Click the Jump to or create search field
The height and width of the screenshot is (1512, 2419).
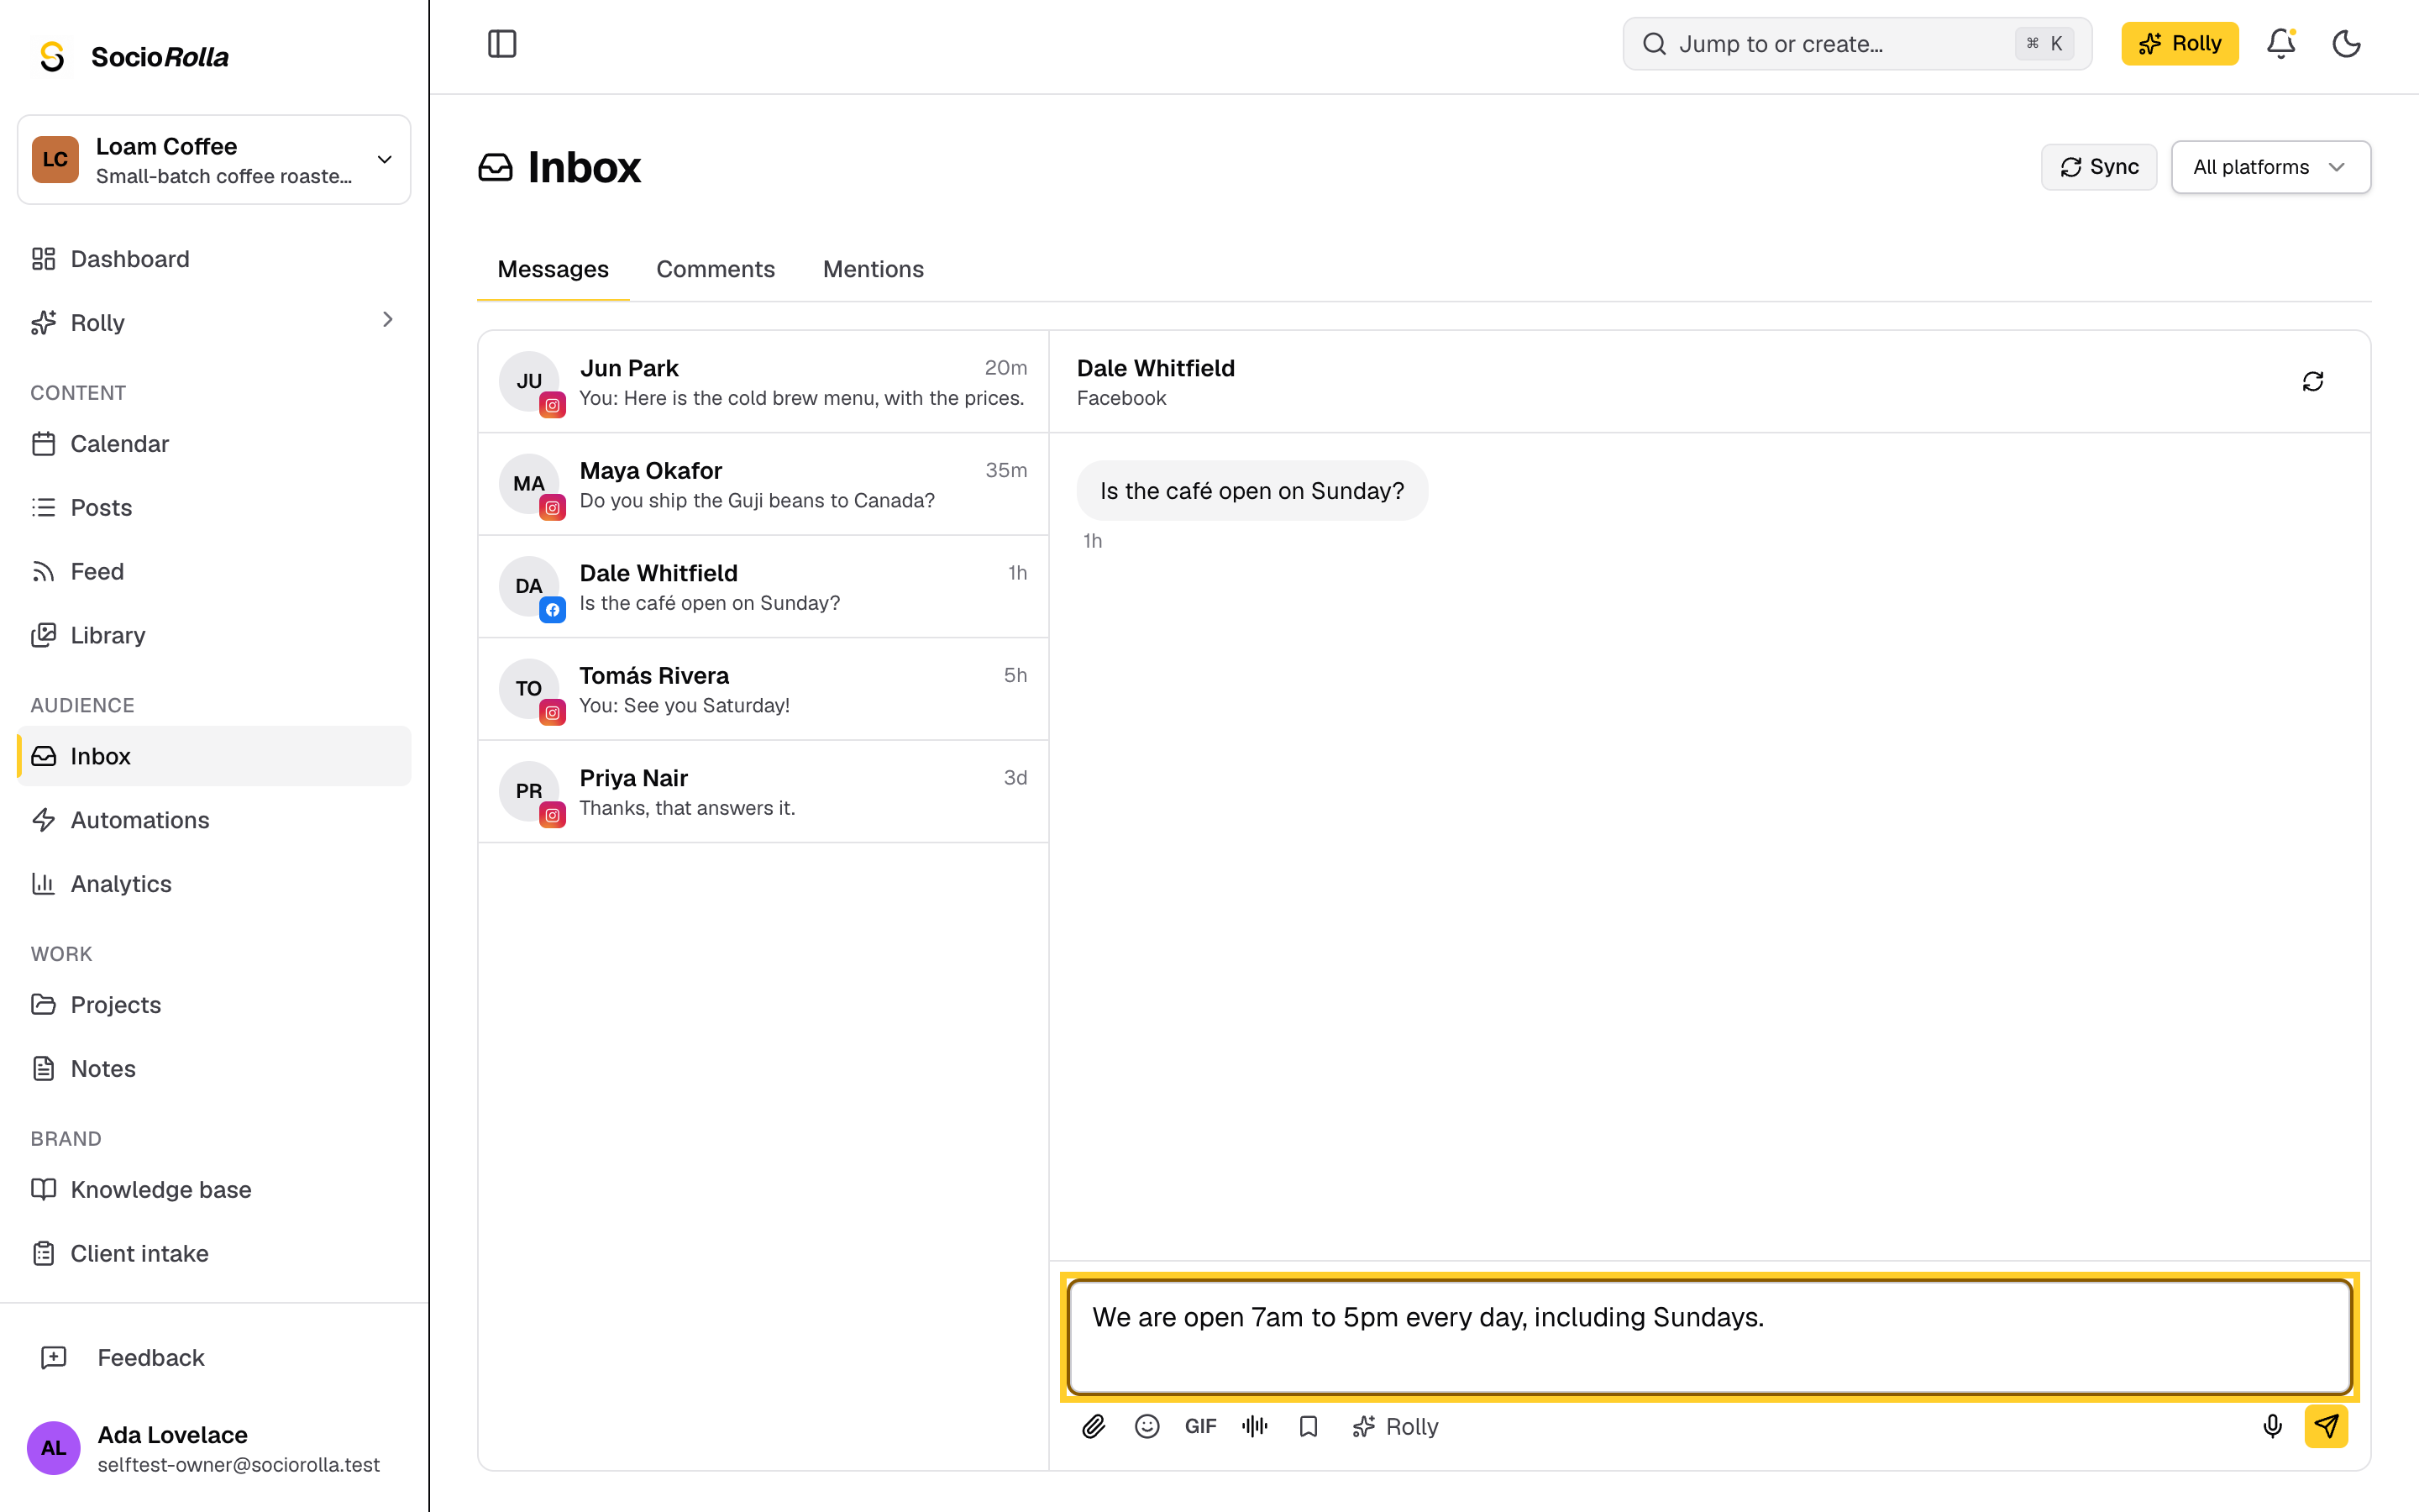(x=1857, y=44)
